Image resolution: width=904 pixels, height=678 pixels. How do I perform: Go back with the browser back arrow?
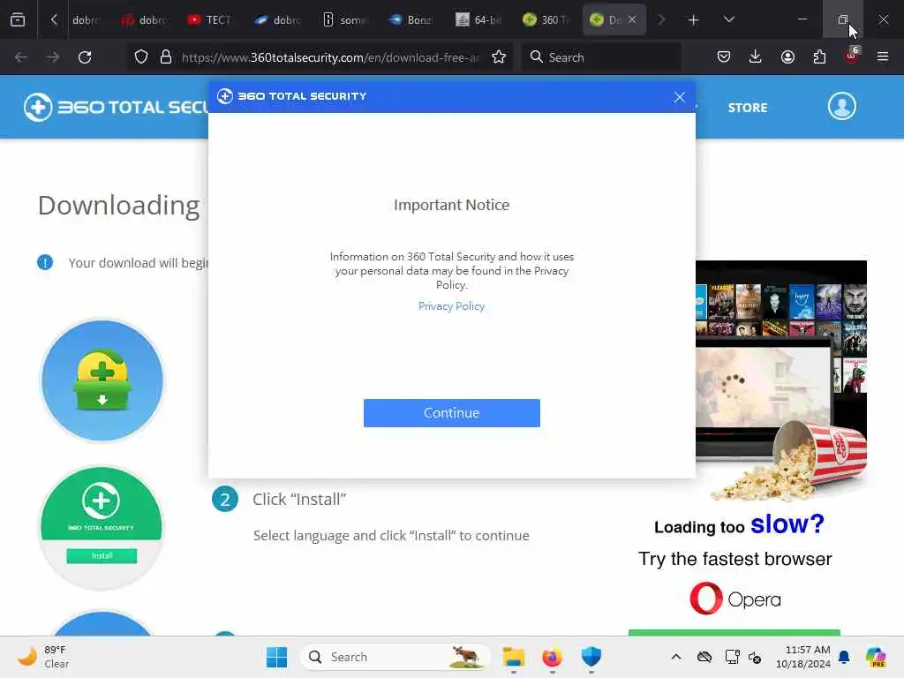21,57
